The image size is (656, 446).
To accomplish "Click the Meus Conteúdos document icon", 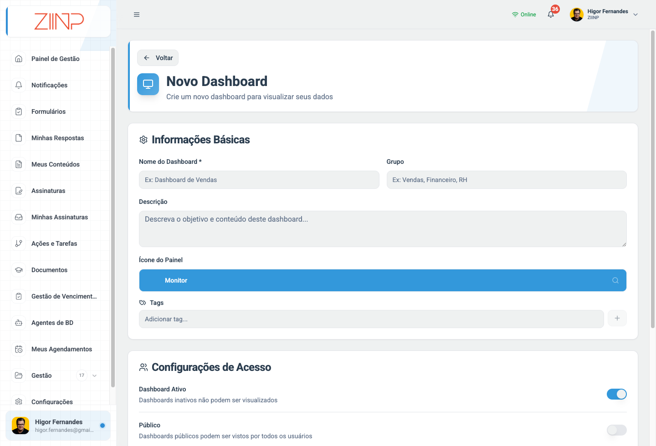I will [x=19, y=164].
